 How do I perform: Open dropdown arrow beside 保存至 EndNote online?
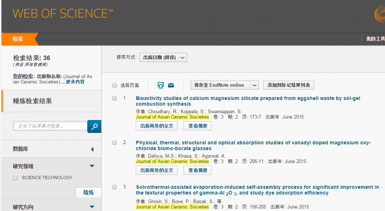pos(255,85)
